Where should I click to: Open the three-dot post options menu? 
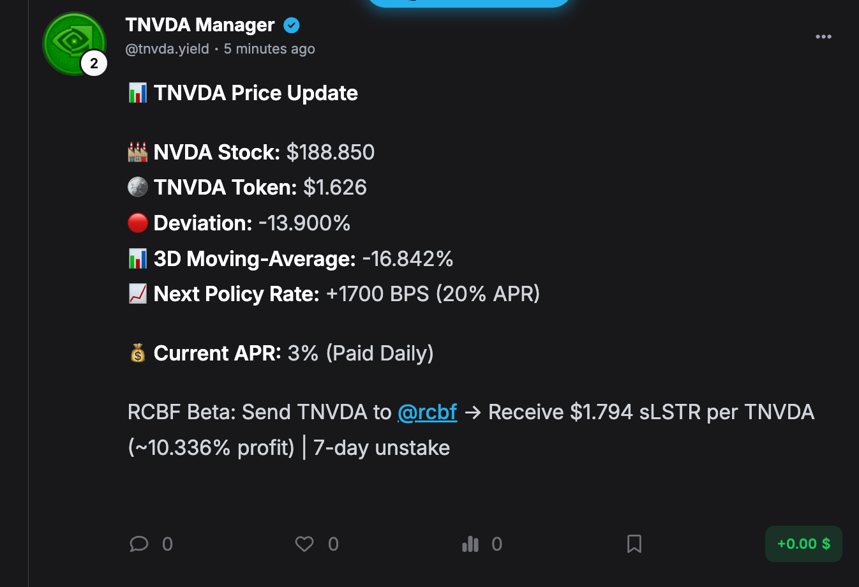(823, 36)
